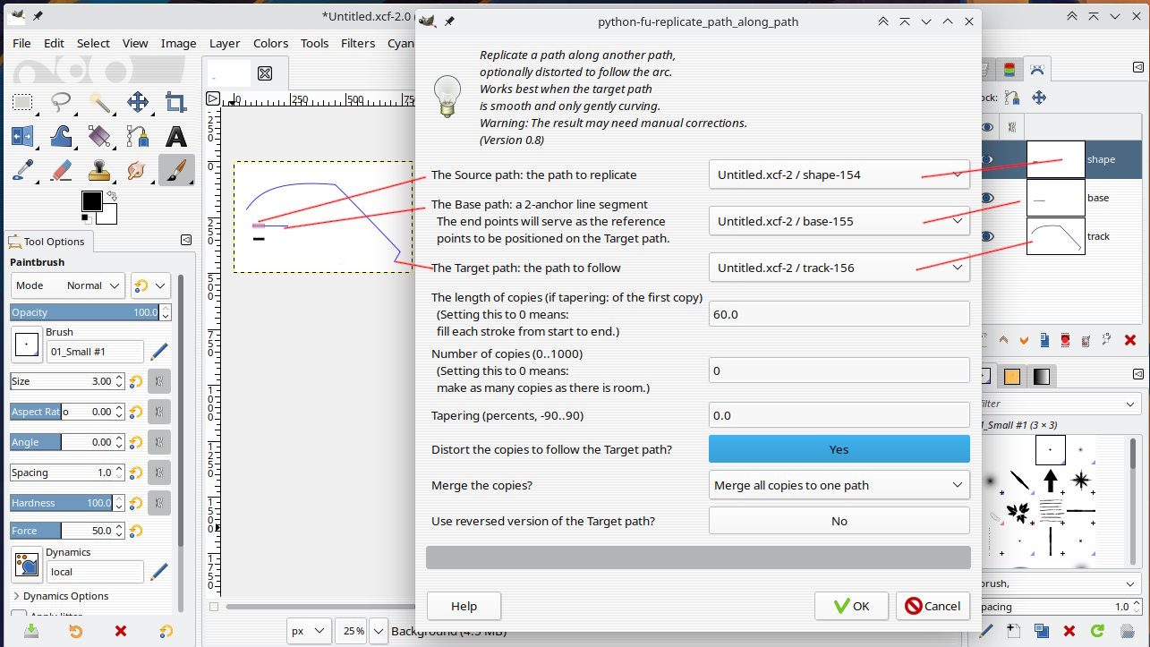Toggle the Size dynamics link button
The width and height of the screenshot is (1150, 647).
159,381
